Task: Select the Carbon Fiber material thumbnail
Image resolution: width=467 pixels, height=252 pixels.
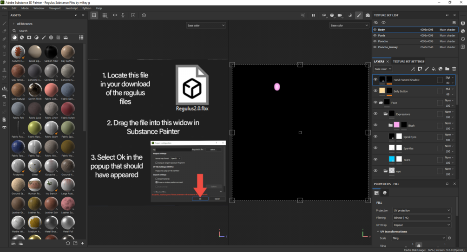Action: 51,52
